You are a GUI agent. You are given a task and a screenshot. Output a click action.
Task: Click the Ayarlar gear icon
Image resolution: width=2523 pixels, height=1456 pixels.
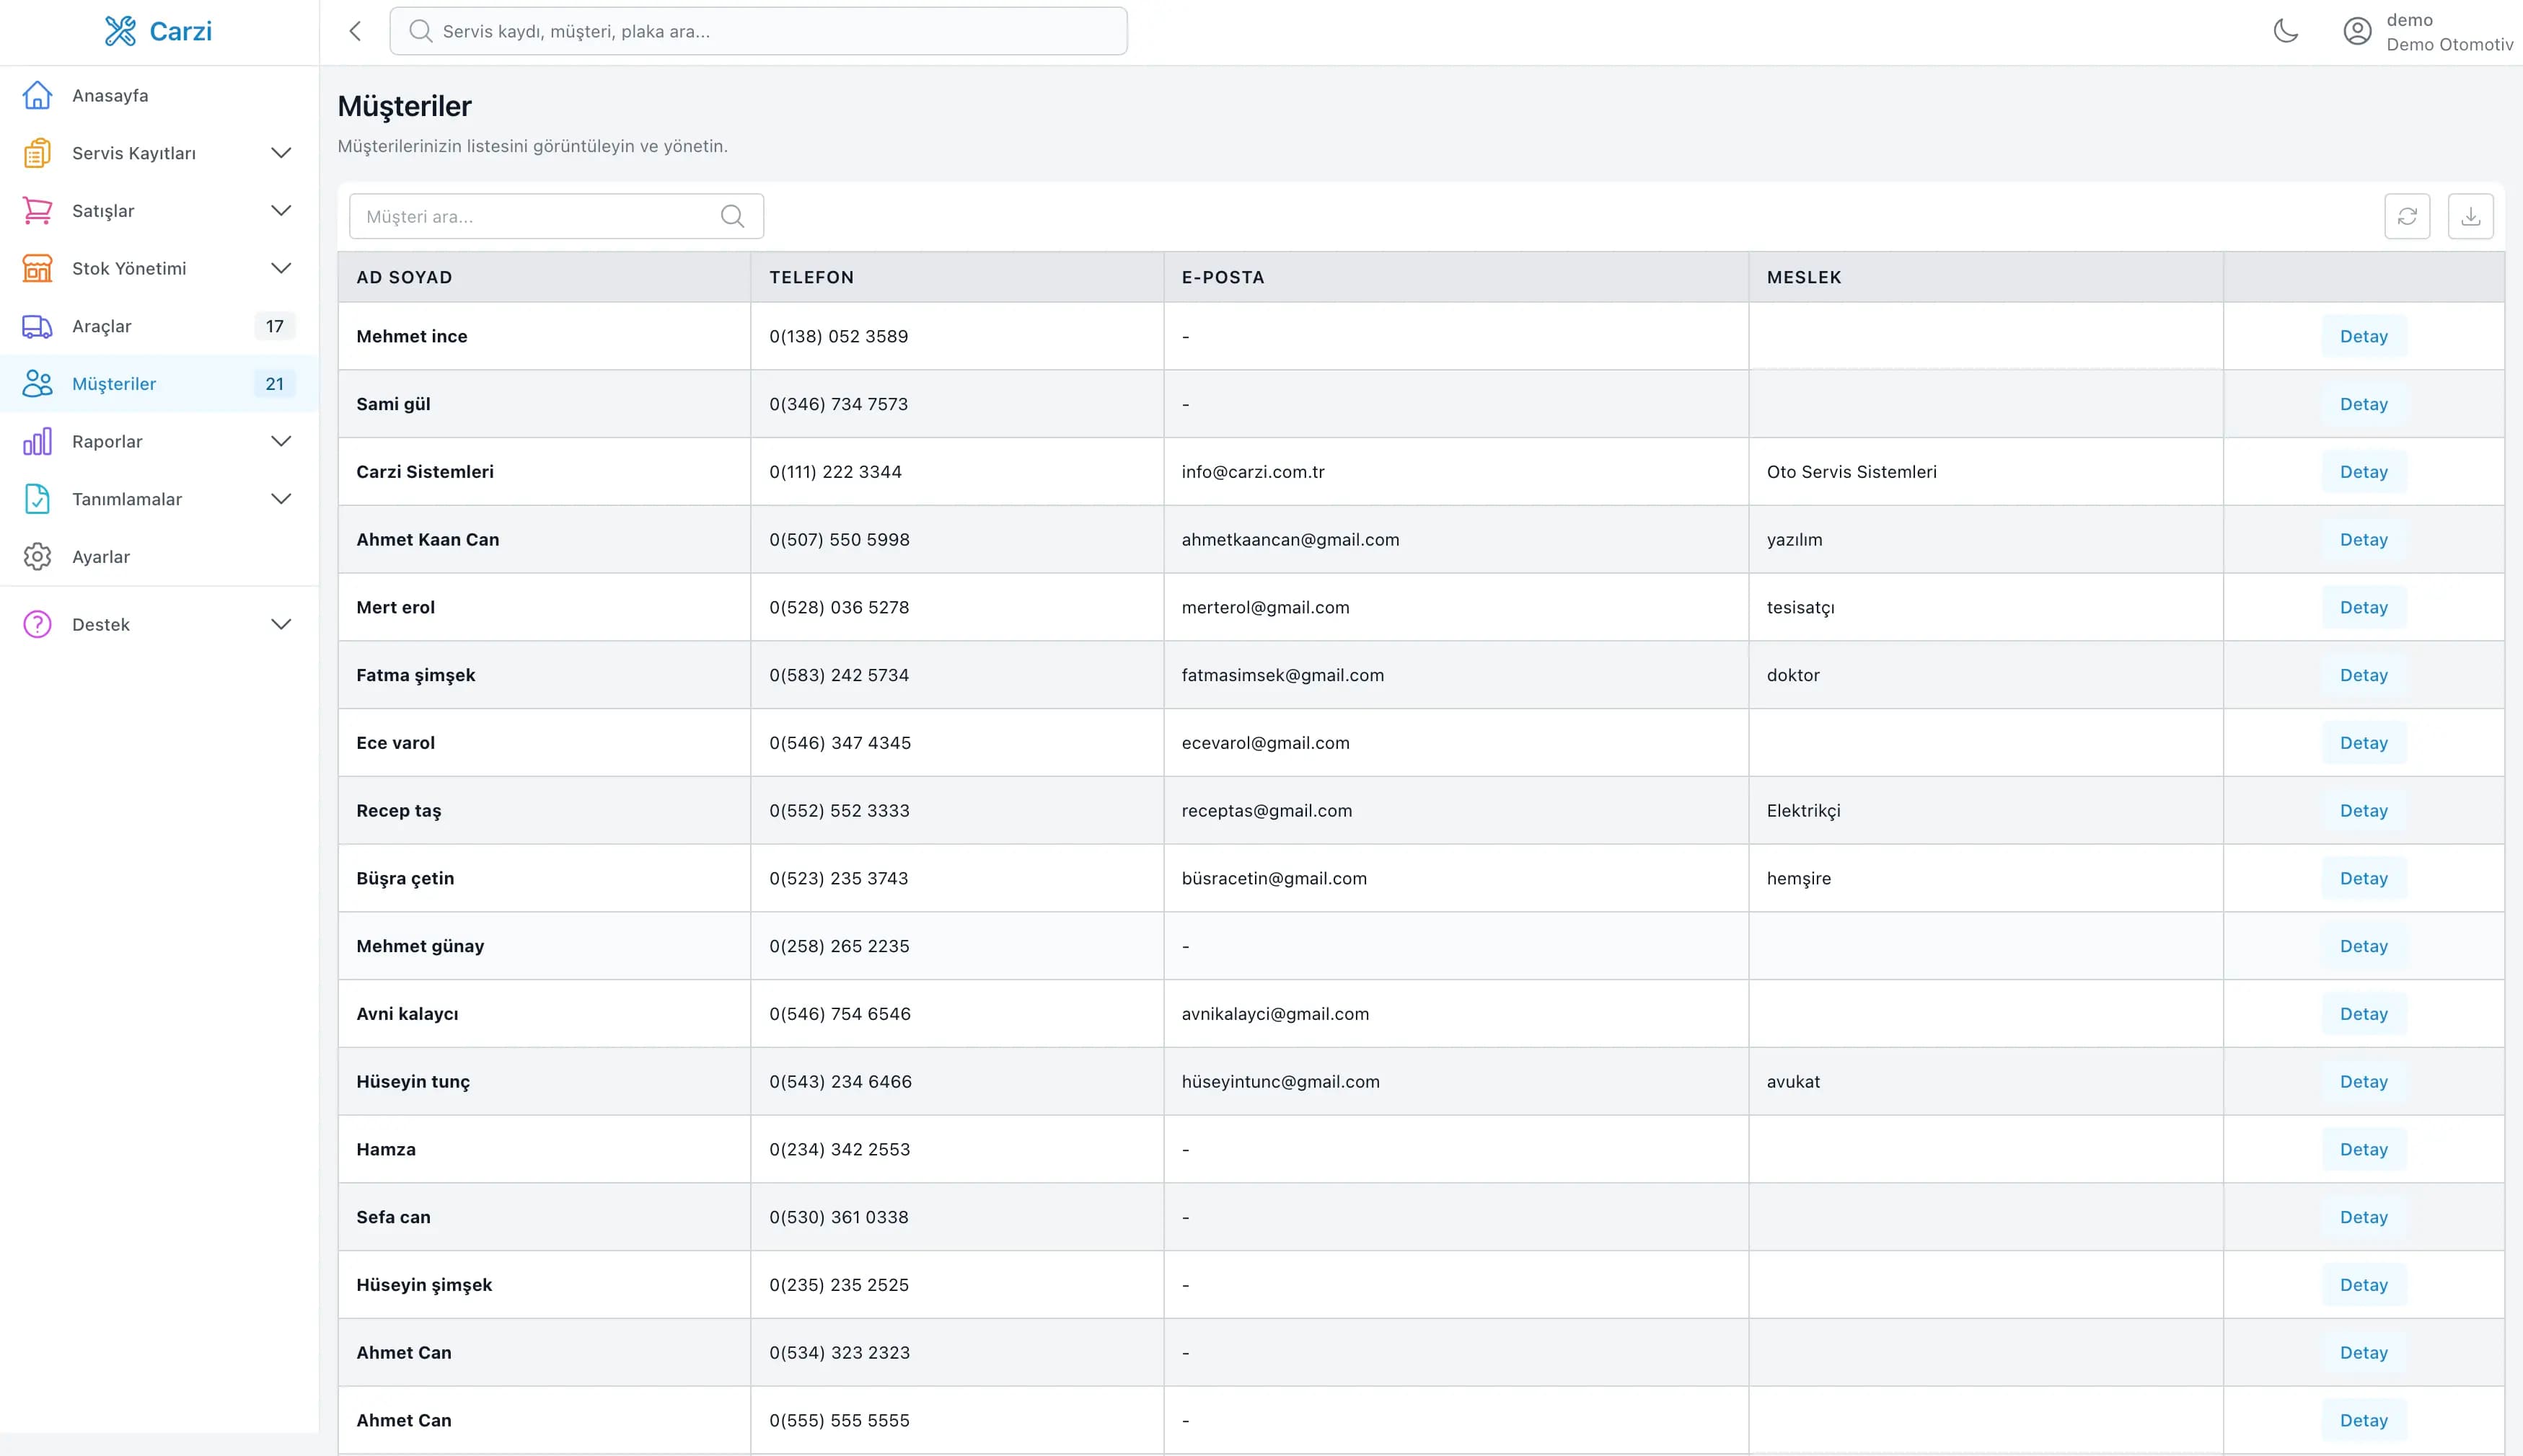[37, 557]
